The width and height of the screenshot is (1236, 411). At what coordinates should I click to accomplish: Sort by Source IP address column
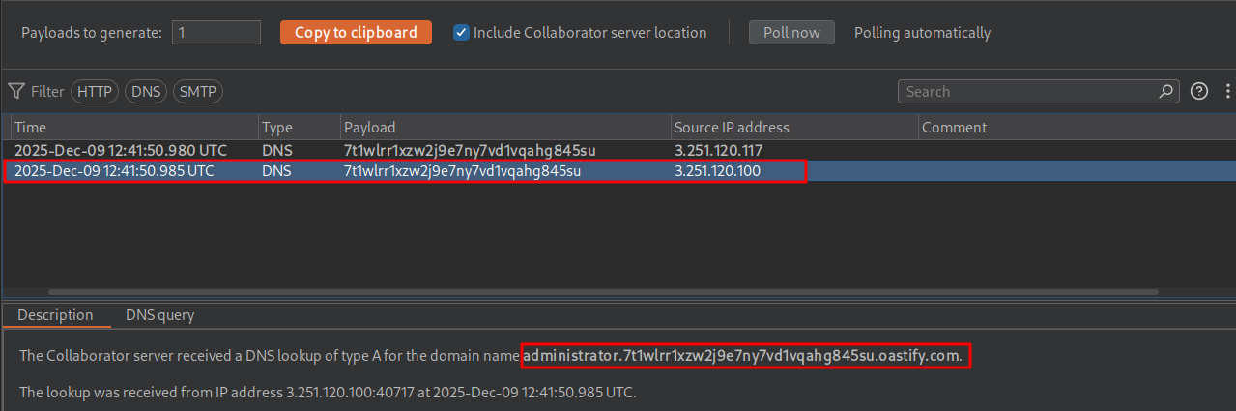(x=792, y=128)
